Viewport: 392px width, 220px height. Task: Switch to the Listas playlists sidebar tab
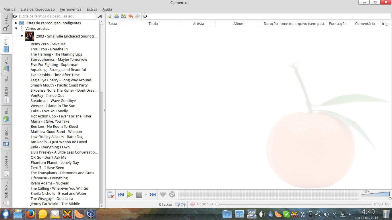point(6,90)
